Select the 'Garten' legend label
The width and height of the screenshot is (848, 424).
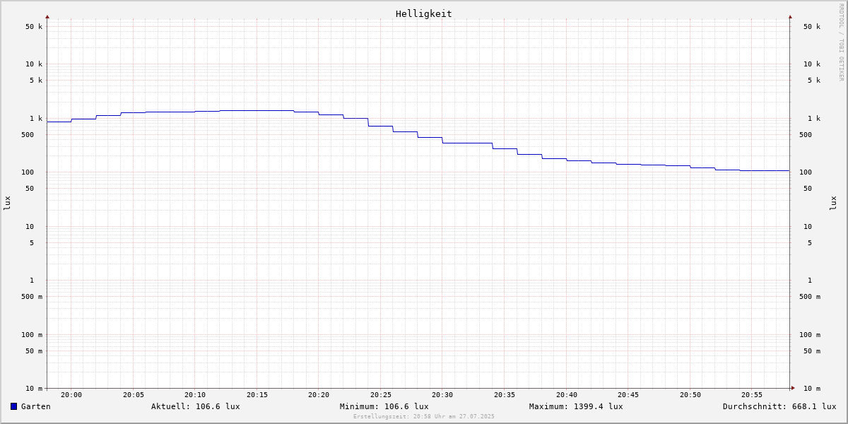click(36, 406)
